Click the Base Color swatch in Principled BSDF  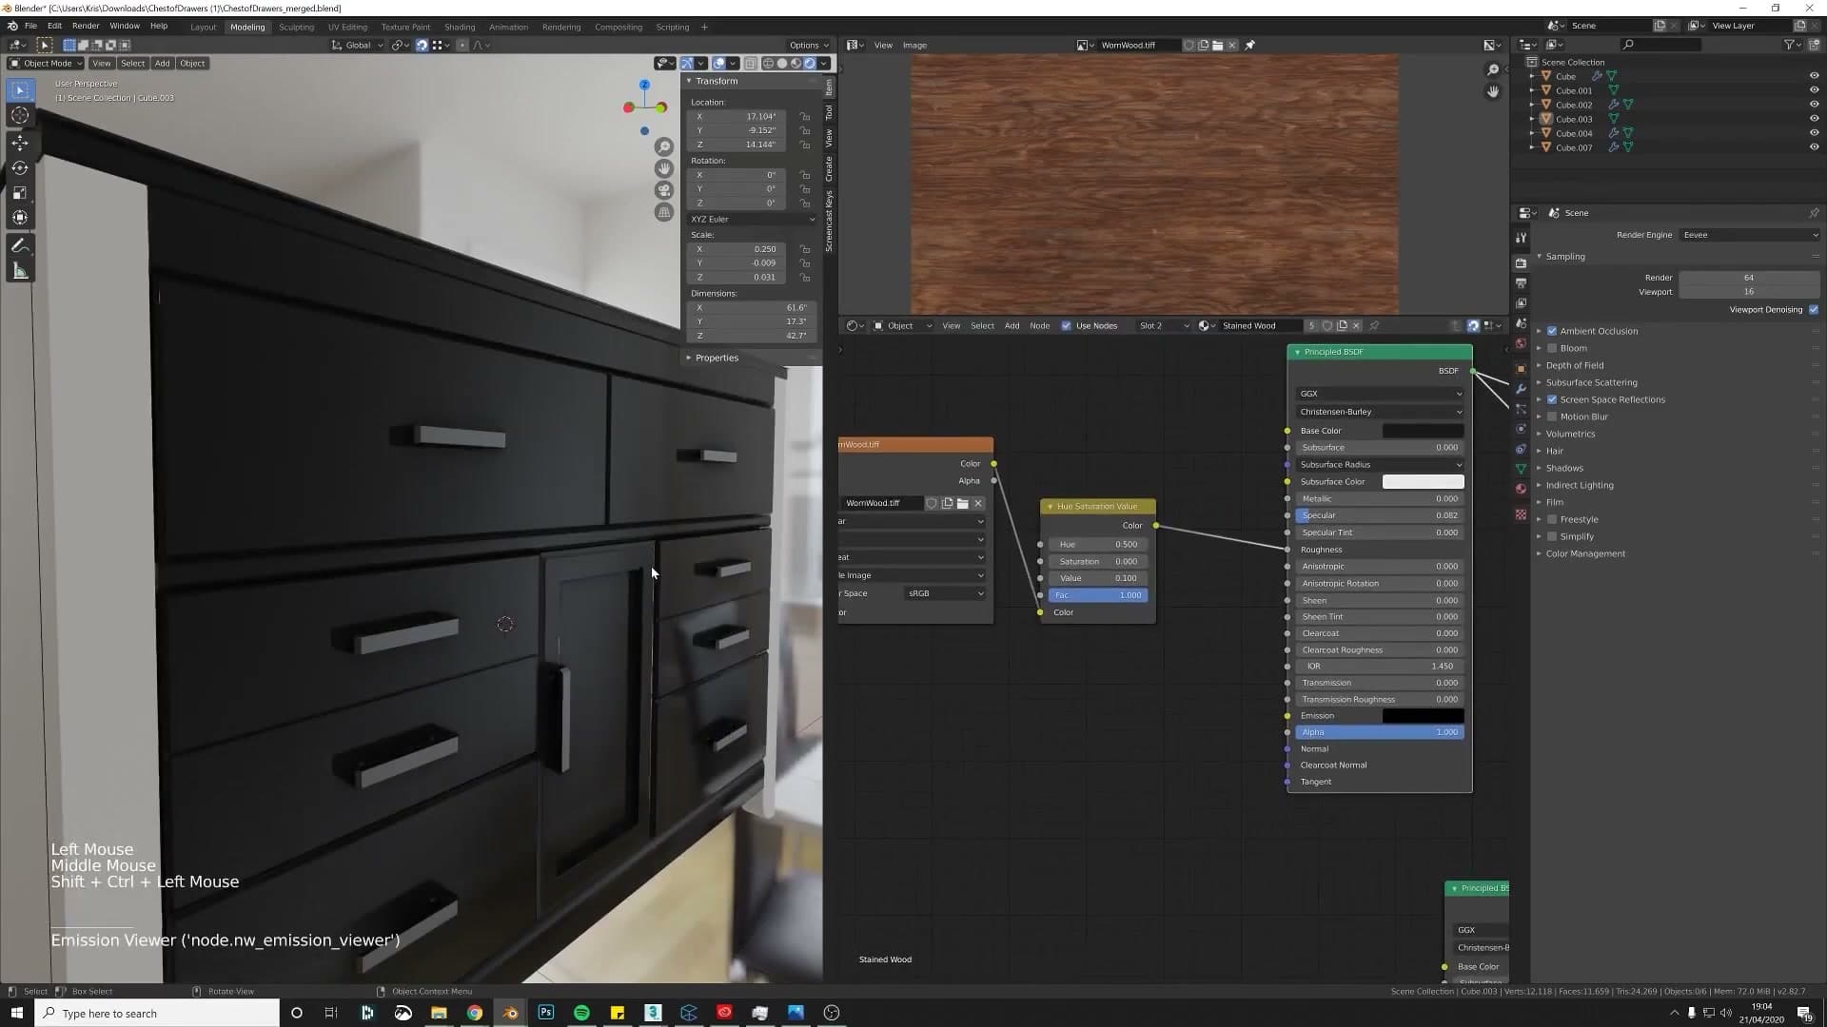(x=1423, y=431)
